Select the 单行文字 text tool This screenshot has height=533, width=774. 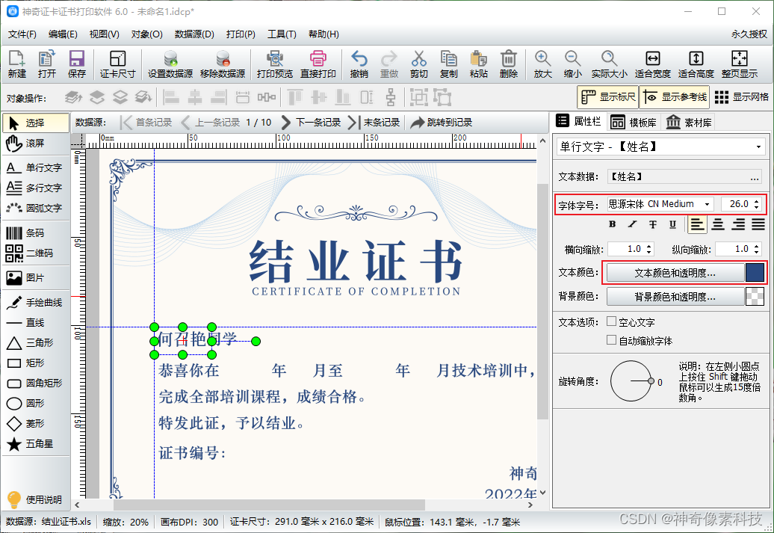35,167
